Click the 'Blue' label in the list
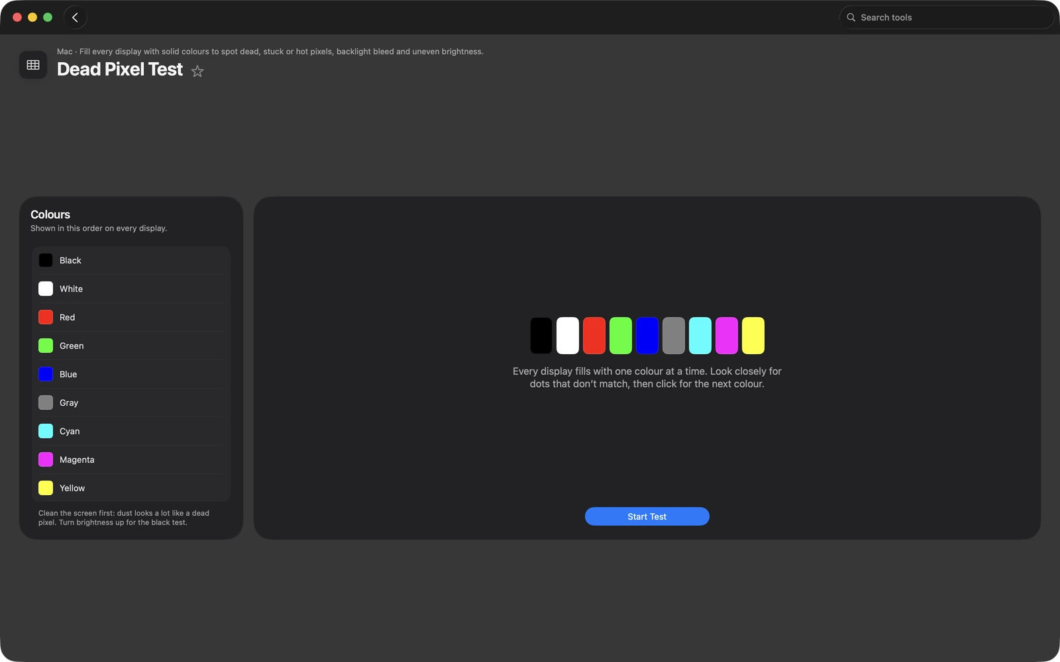Screen dimensions: 1060x662 [x=68, y=374]
